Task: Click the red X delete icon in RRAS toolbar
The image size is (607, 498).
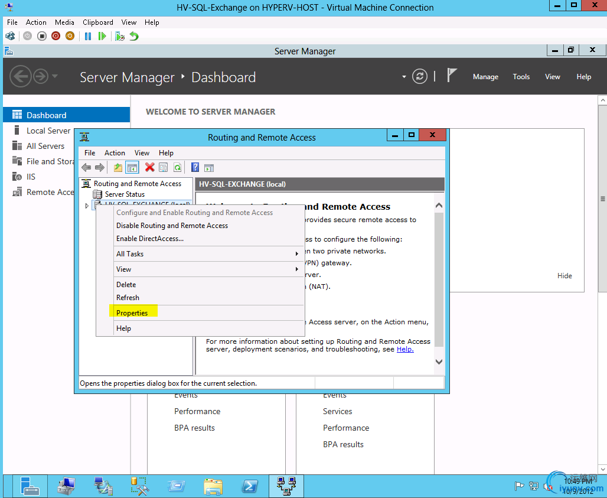Action: 149,167
